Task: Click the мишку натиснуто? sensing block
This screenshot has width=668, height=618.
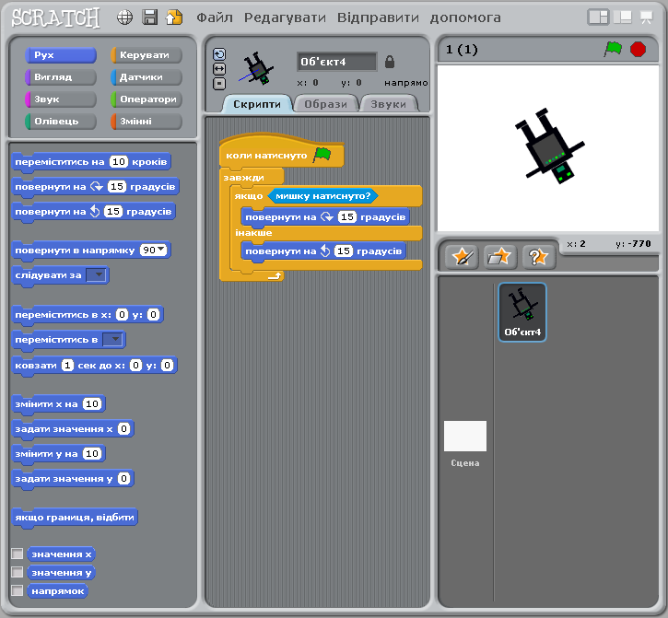Action: (x=322, y=196)
